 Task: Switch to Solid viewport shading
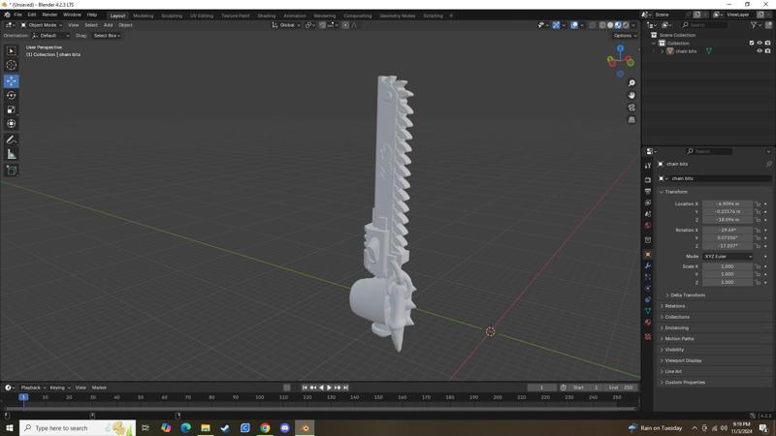[610, 25]
